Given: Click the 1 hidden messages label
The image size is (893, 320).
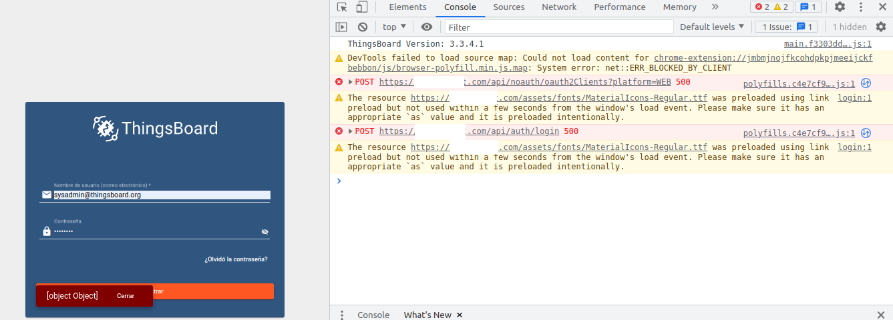Looking at the screenshot, I should [850, 27].
